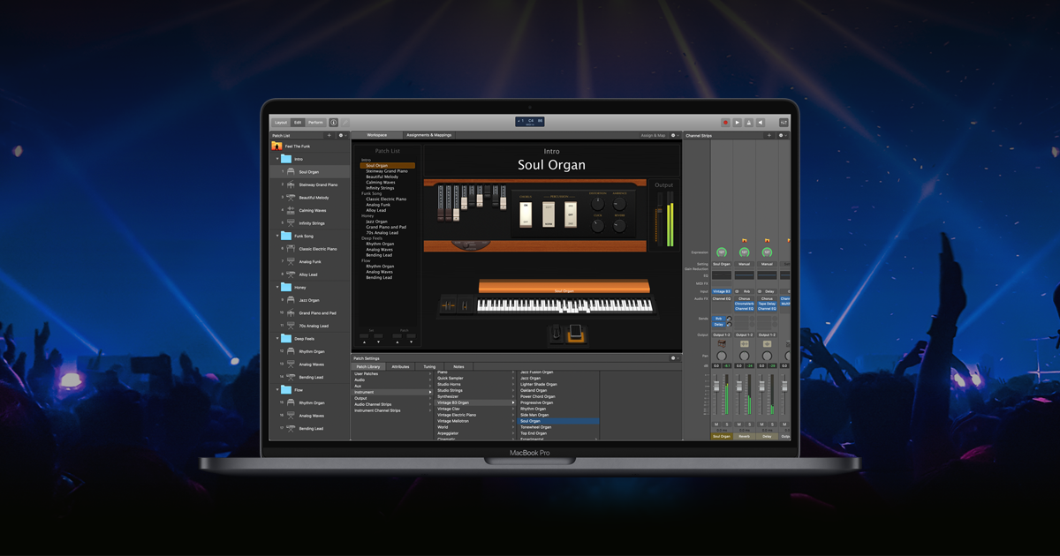Mute the Soul Organ channel strip
Image resolution: width=1060 pixels, height=556 pixels.
pos(716,424)
